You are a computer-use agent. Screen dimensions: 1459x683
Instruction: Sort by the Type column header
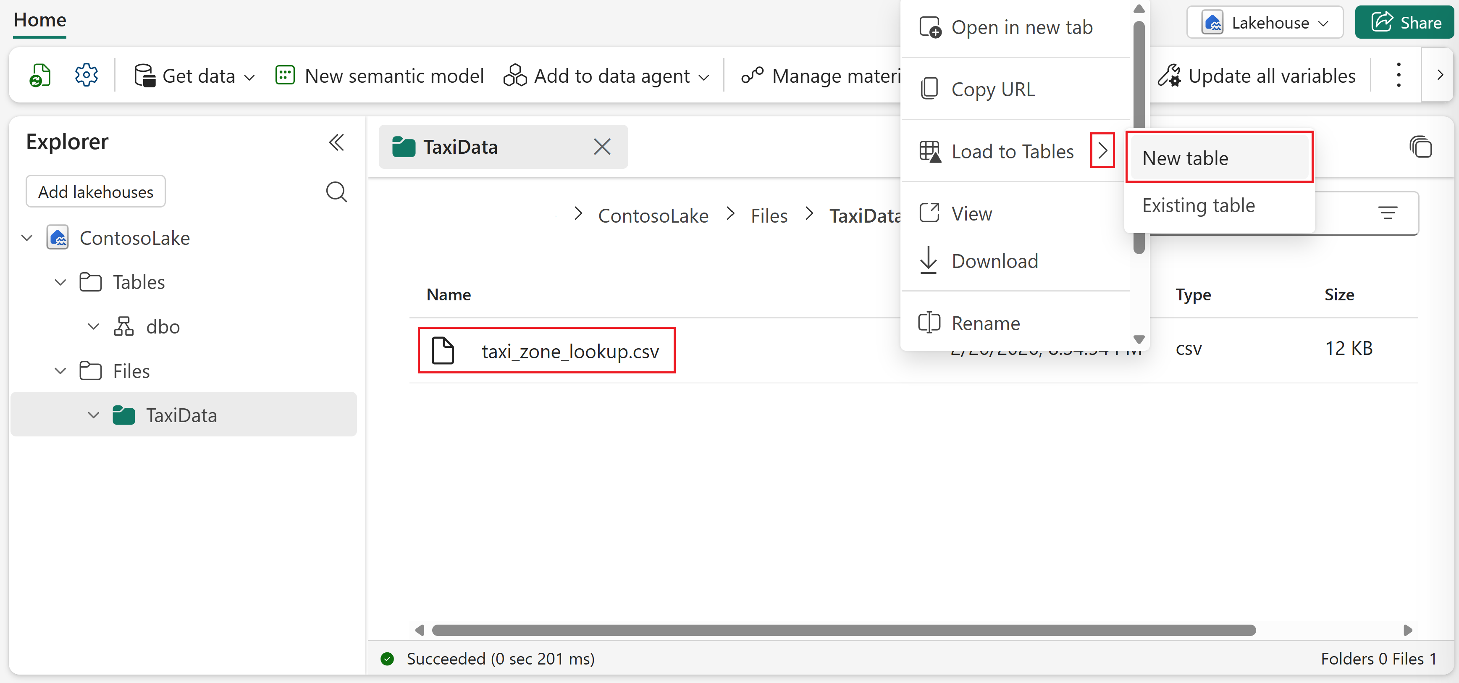[x=1193, y=294]
